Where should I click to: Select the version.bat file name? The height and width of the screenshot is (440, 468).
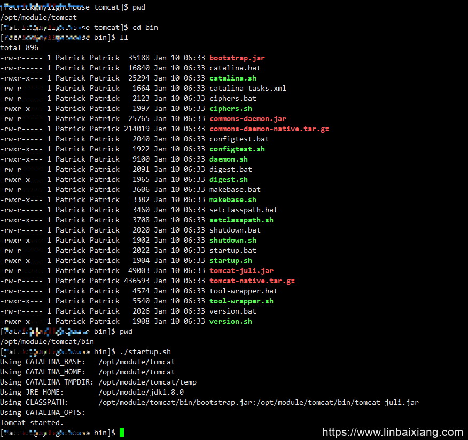click(233, 311)
